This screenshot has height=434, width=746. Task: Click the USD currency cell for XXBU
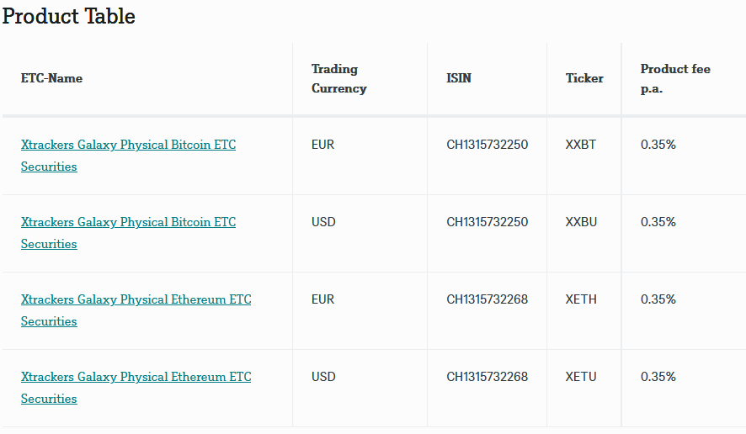click(323, 222)
